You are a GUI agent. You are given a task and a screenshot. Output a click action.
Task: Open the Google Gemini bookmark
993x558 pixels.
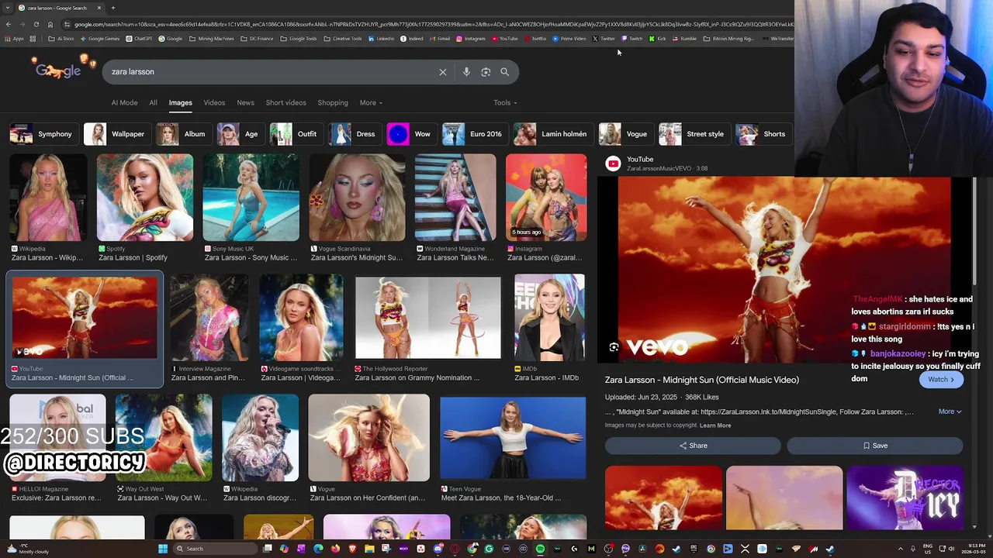pyautogui.click(x=99, y=39)
